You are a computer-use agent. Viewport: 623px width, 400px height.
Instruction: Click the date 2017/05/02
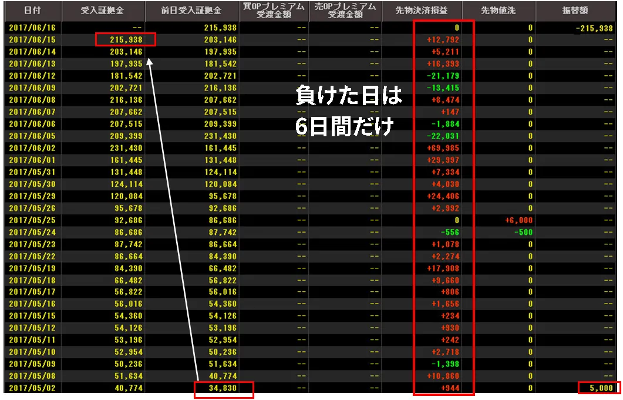coord(32,388)
